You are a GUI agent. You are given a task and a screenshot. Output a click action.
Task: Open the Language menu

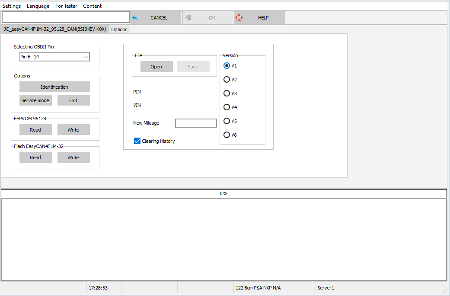pyautogui.click(x=38, y=6)
